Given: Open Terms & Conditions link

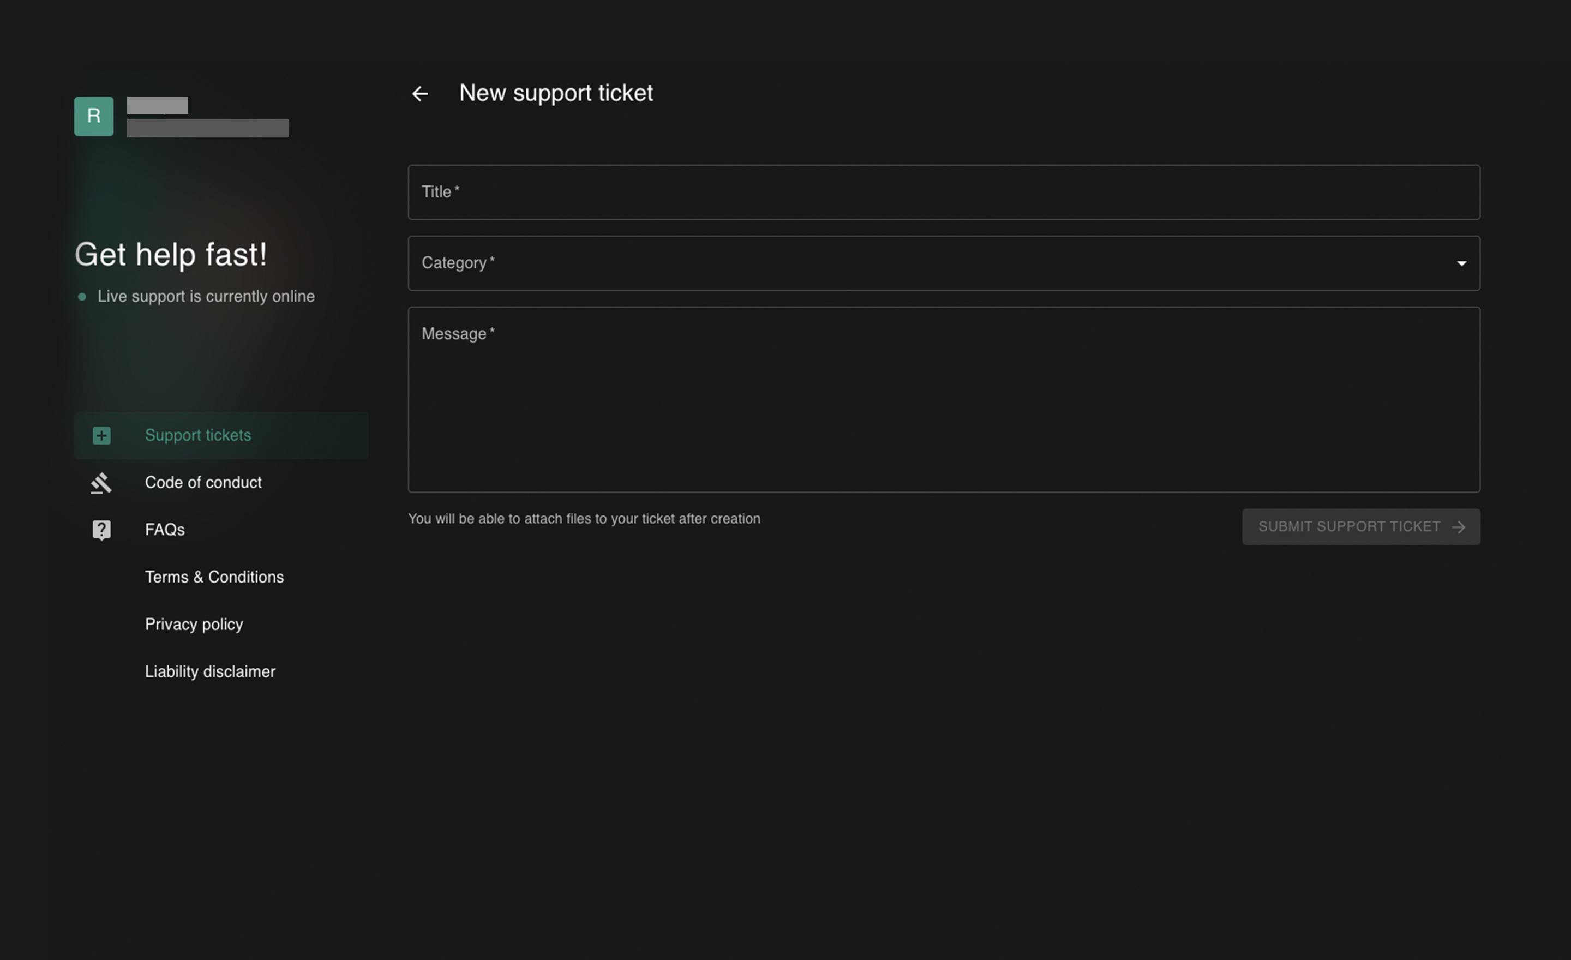Looking at the screenshot, I should click(x=214, y=577).
